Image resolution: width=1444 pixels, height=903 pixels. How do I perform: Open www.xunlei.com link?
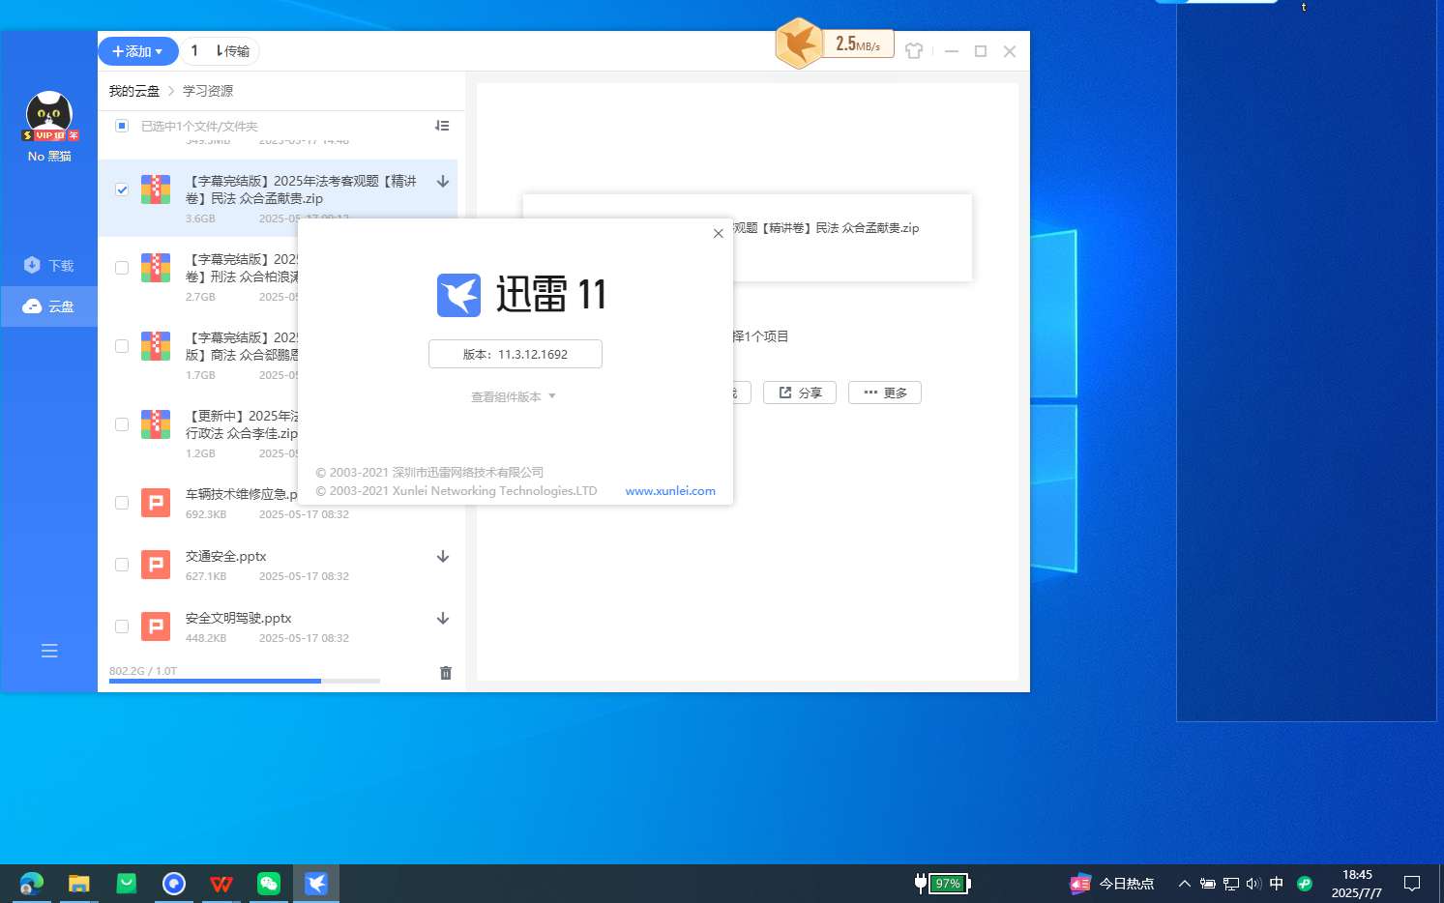coord(670,491)
